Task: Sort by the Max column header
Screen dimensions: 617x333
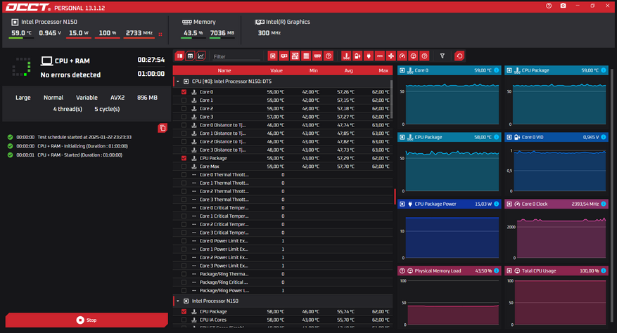Action: tap(383, 70)
